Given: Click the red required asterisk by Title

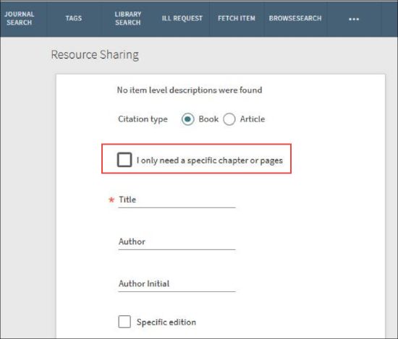Looking at the screenshot, I should click(x=111, y=199).
